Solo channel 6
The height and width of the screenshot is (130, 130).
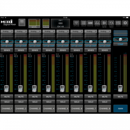[x=77, y=102]
